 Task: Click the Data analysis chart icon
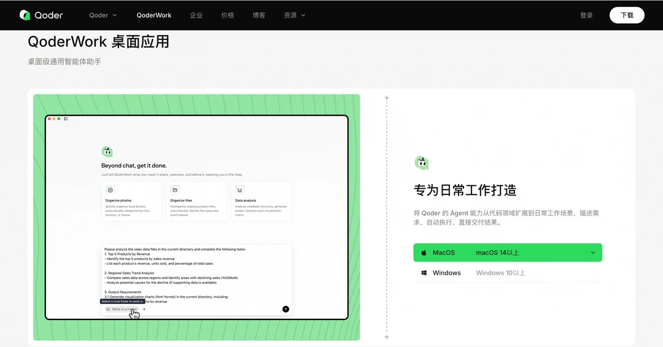pos(240,190)
